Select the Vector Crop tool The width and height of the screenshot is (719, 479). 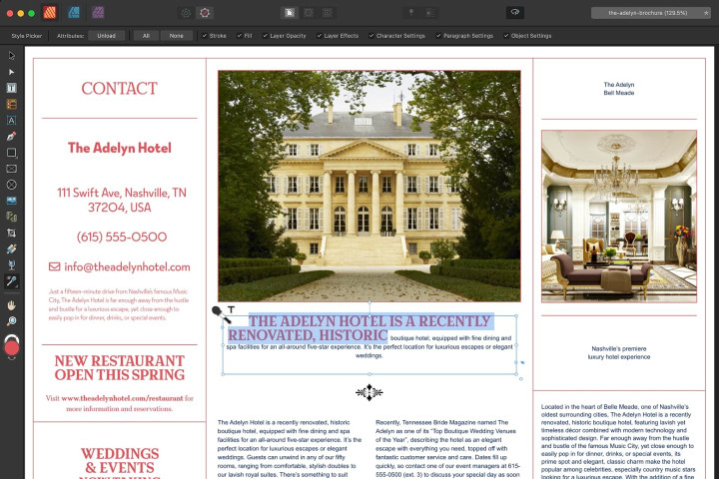pos(11,233)
